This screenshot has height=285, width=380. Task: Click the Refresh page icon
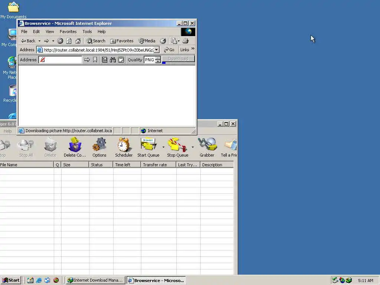click(69, 41)
